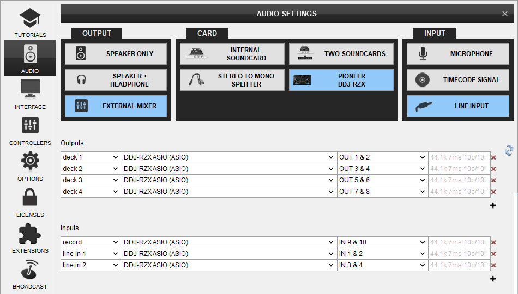Screen dimensions: 518x294
Task: Remove the deck 1 output row
Action: [493, 157]
